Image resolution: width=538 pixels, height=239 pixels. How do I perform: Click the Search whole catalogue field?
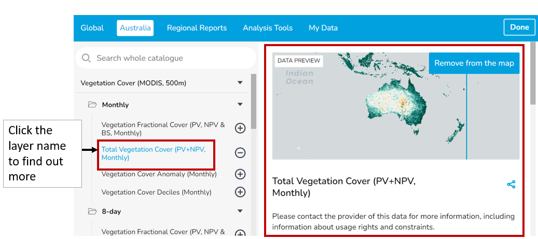(x=171, y=58)
